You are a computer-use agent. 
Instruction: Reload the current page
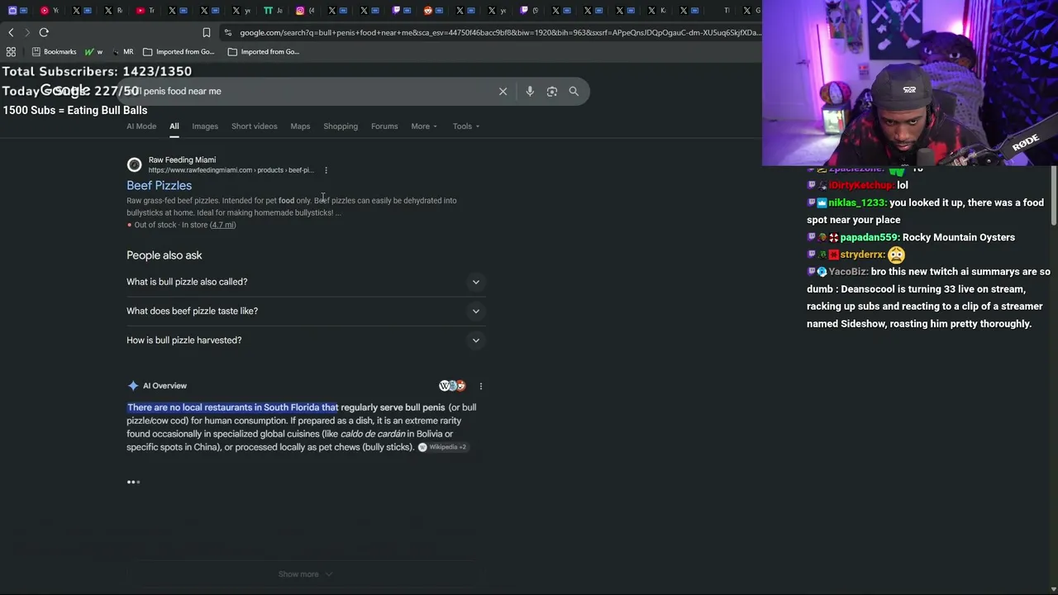[x=44, y=32]
